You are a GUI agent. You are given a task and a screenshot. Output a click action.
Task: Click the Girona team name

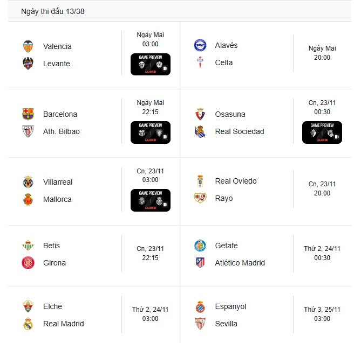55,263
